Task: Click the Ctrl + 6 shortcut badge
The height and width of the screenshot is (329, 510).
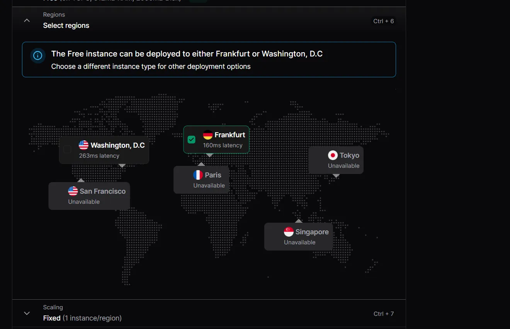Action: tap(384, 21)
